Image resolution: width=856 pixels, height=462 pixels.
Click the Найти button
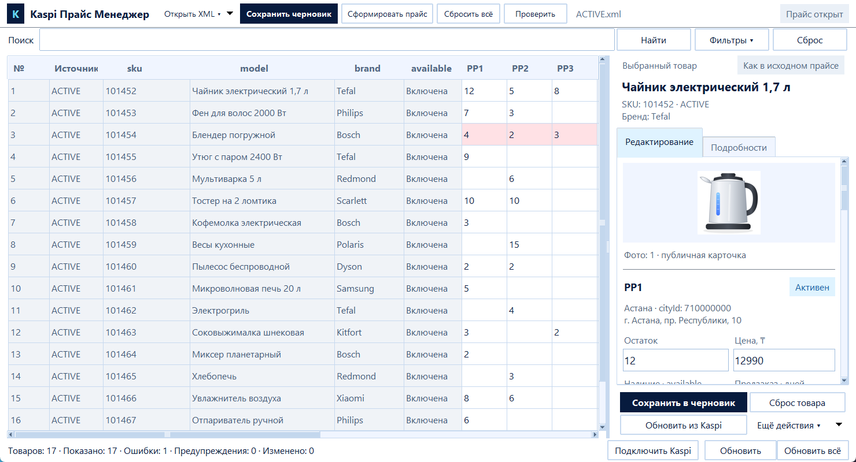654,40
